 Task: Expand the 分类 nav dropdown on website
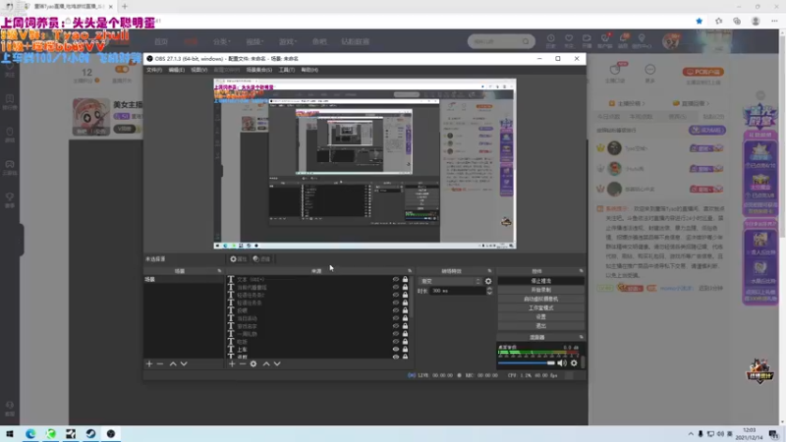click(222, 41)
